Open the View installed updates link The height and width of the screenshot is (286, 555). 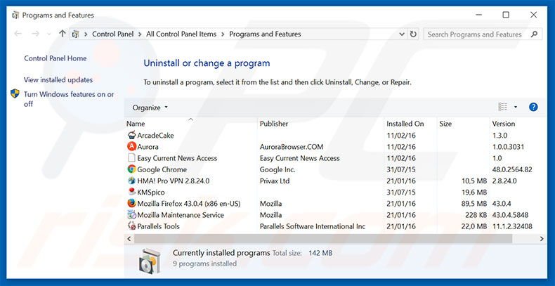(x=58, y=80)
